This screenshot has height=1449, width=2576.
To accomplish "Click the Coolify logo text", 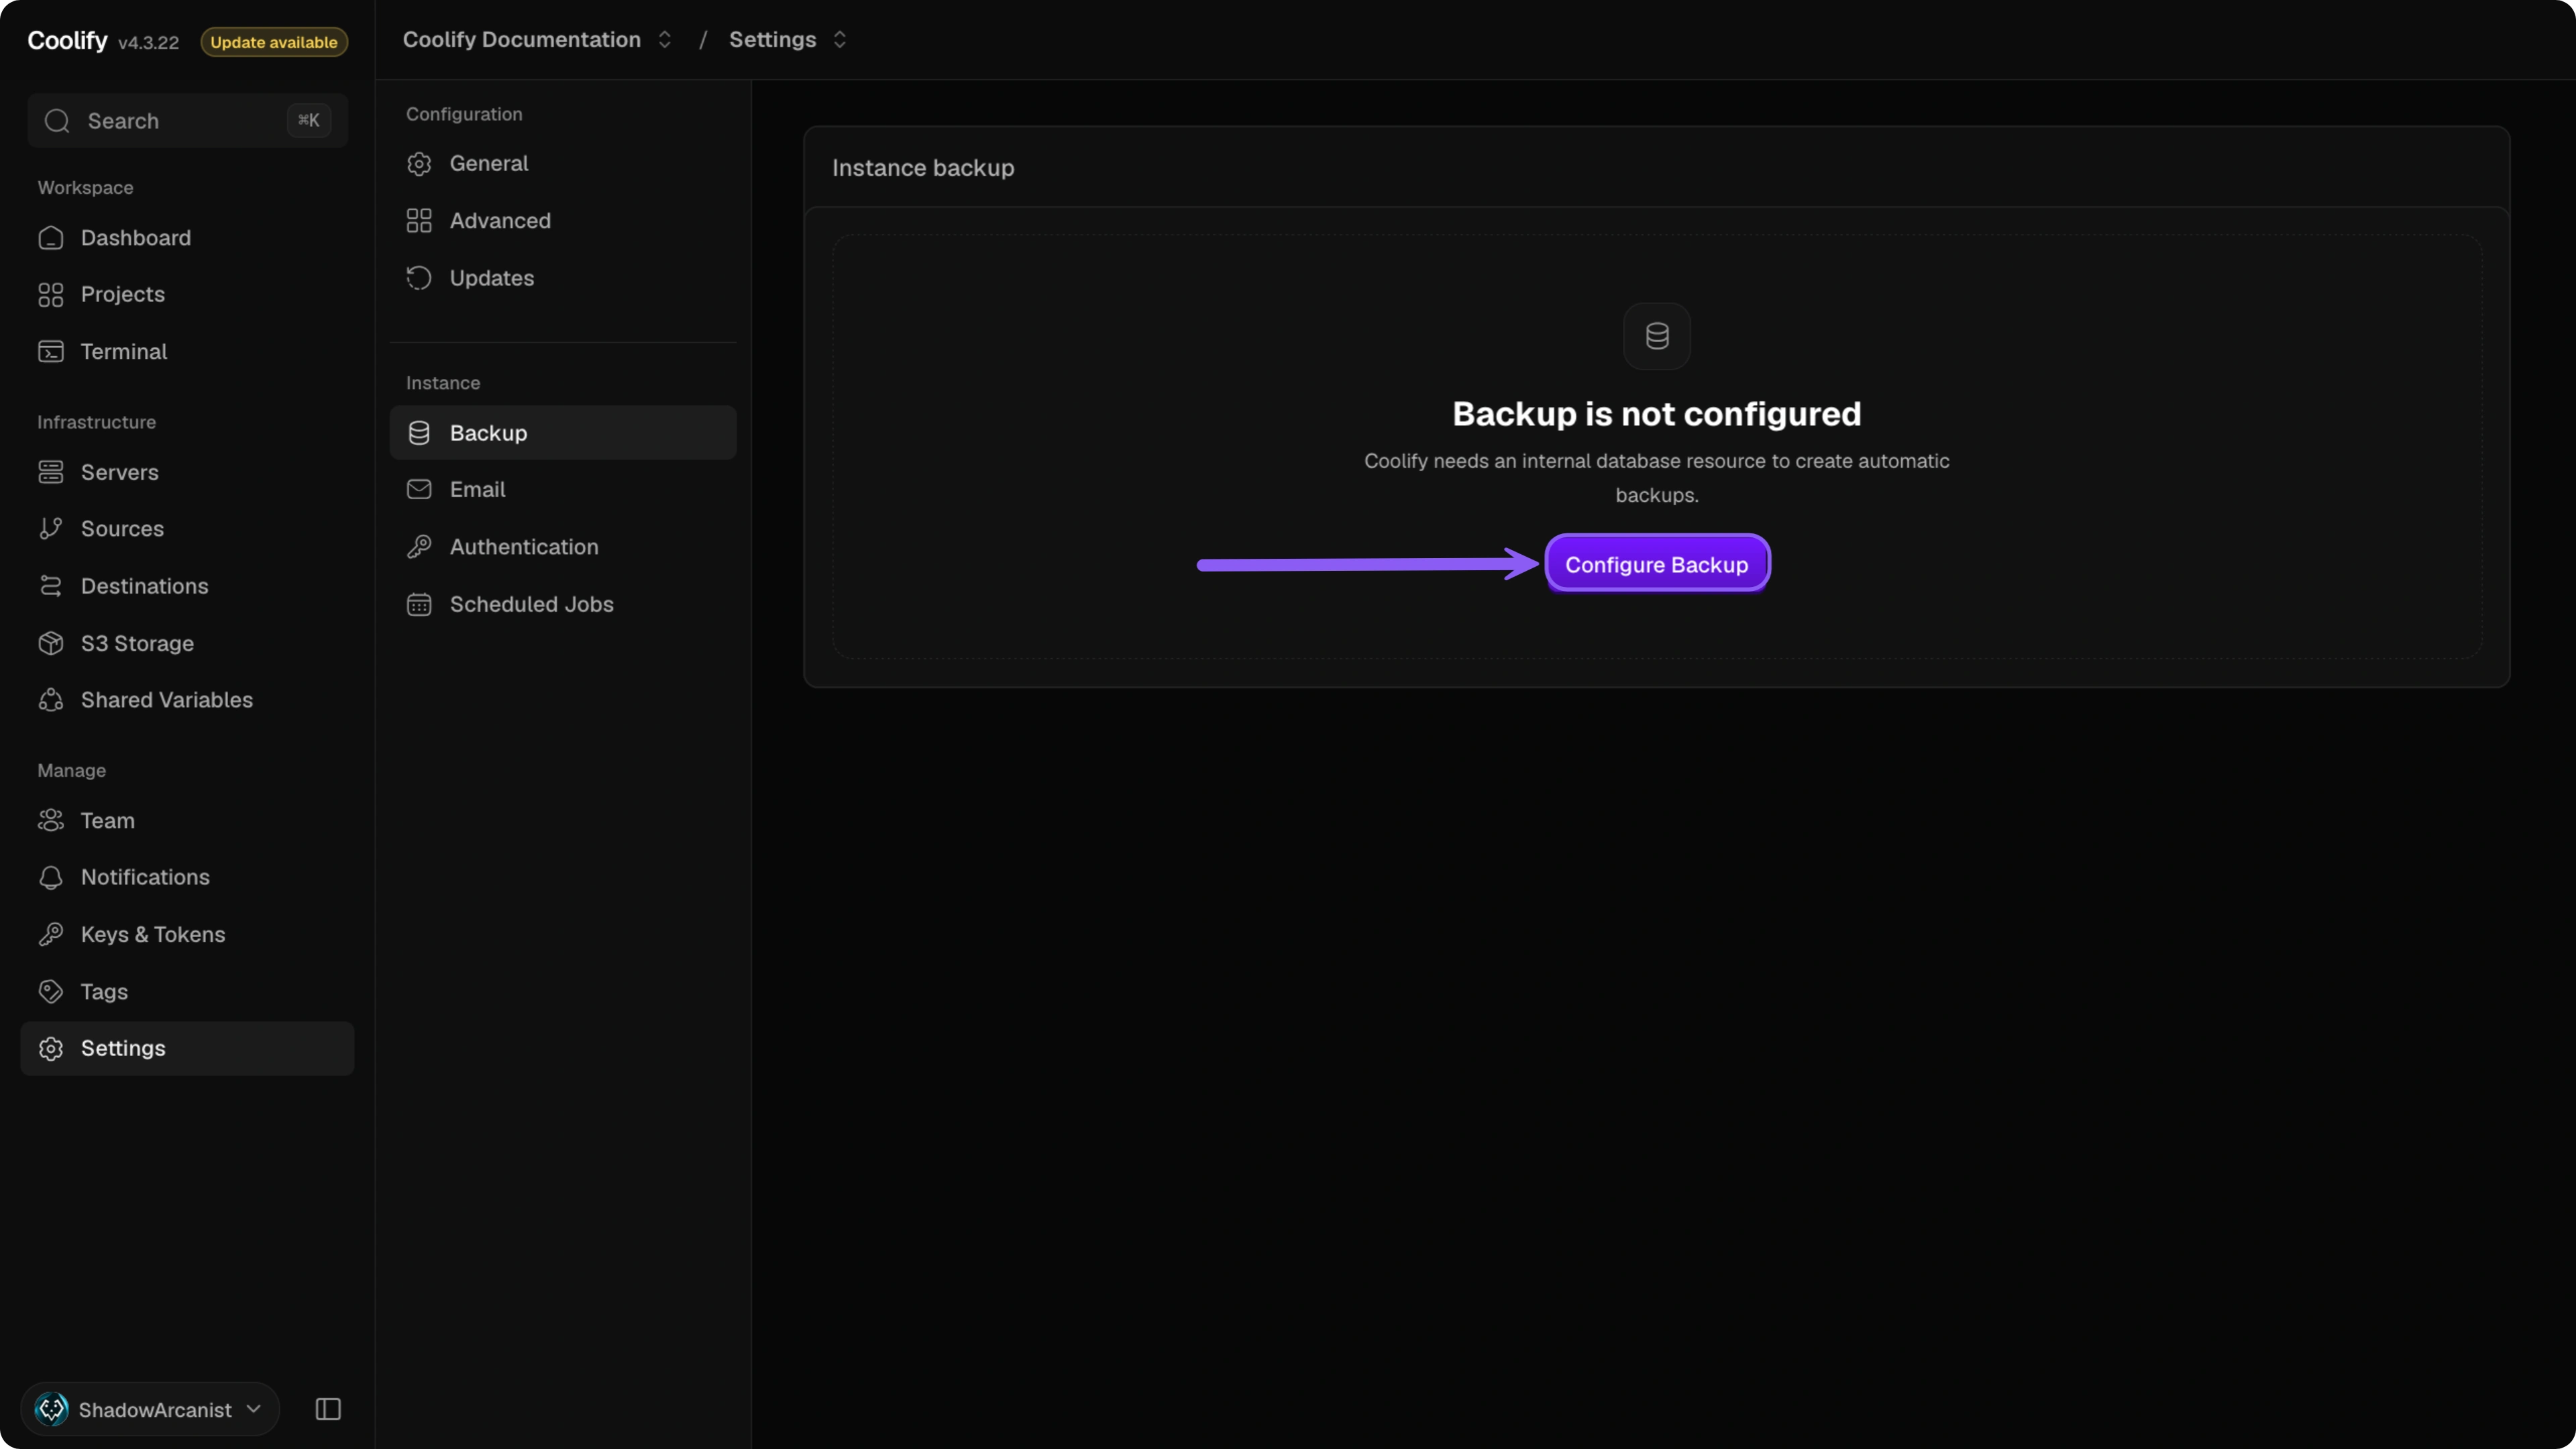I will coord(67,40).
